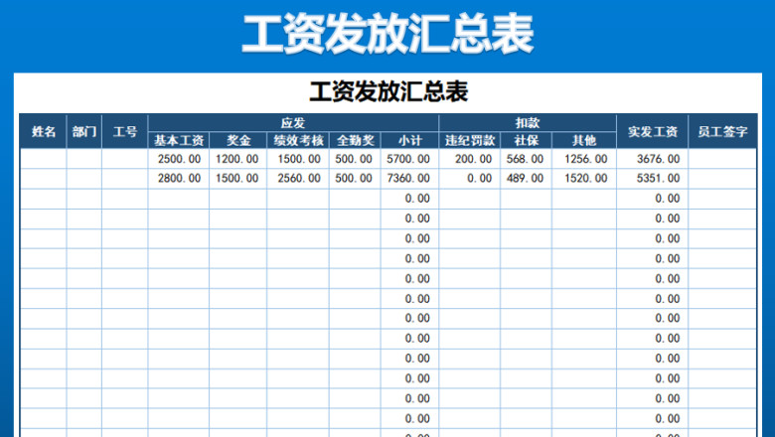Select the 员工签字 header cell
This screenshot has width=775, height=437.
click(722, 131)
